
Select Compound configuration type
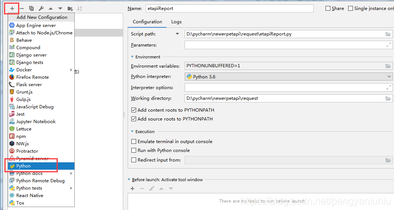(41, 47)
